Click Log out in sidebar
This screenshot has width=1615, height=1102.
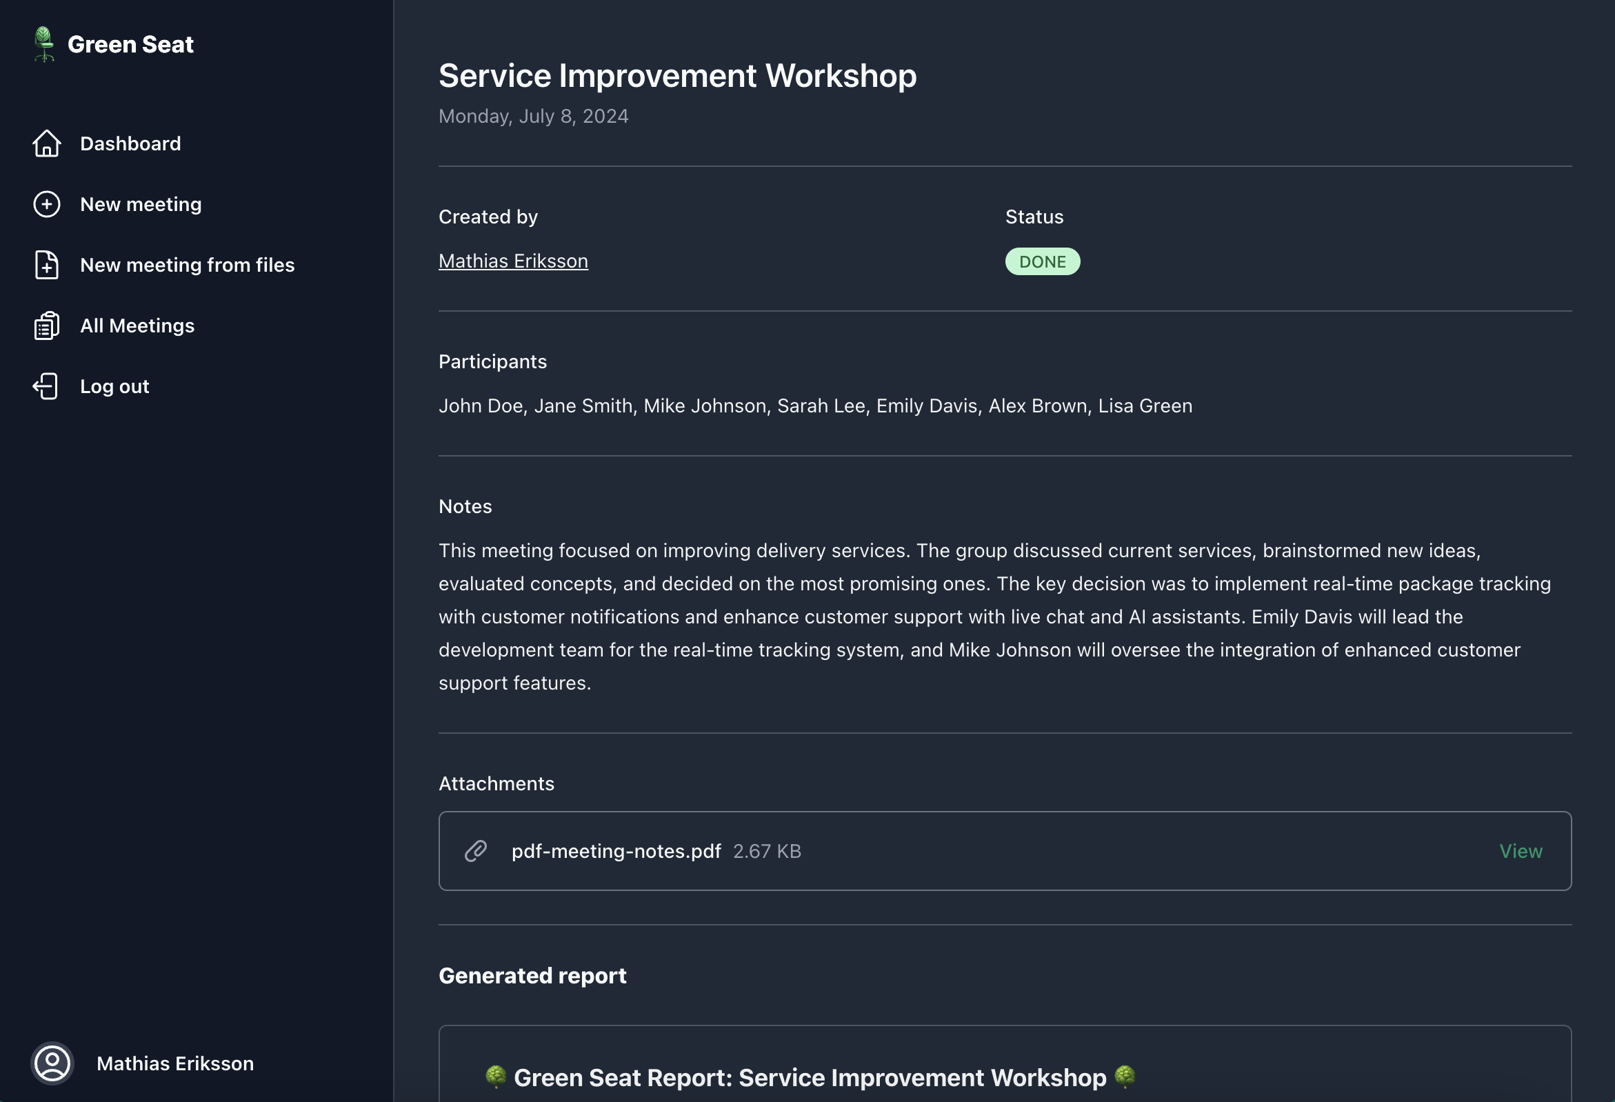[114, 386]
